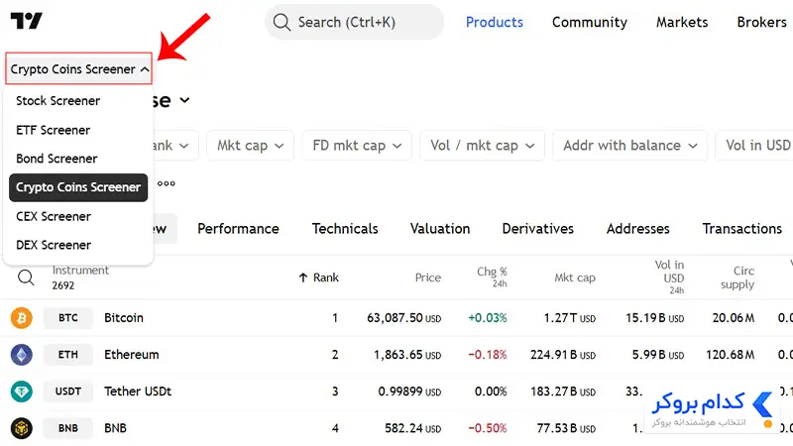Switch to the Technicals tab
Viewport: 793px width, 446px height.
(x=345, y=229)
